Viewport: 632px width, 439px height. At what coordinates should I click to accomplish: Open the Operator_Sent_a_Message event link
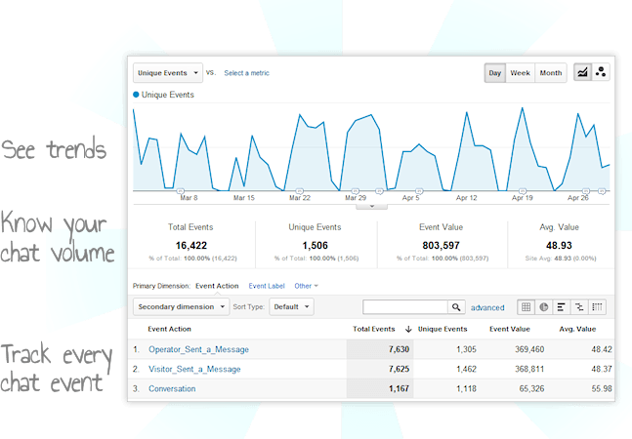pos(198,349)
